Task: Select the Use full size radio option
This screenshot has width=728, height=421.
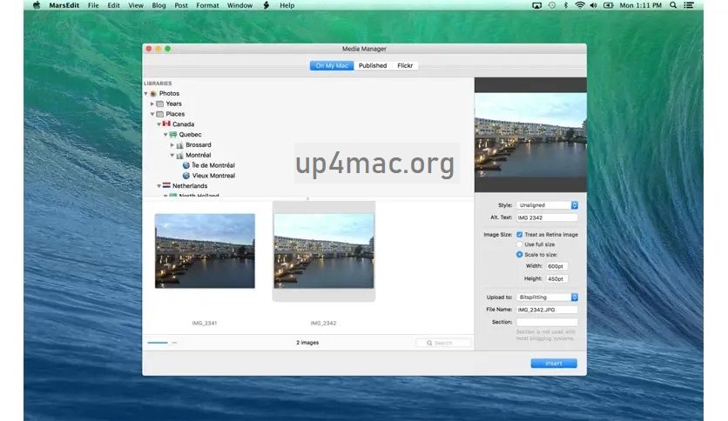Action: click(x=520, y=244)
